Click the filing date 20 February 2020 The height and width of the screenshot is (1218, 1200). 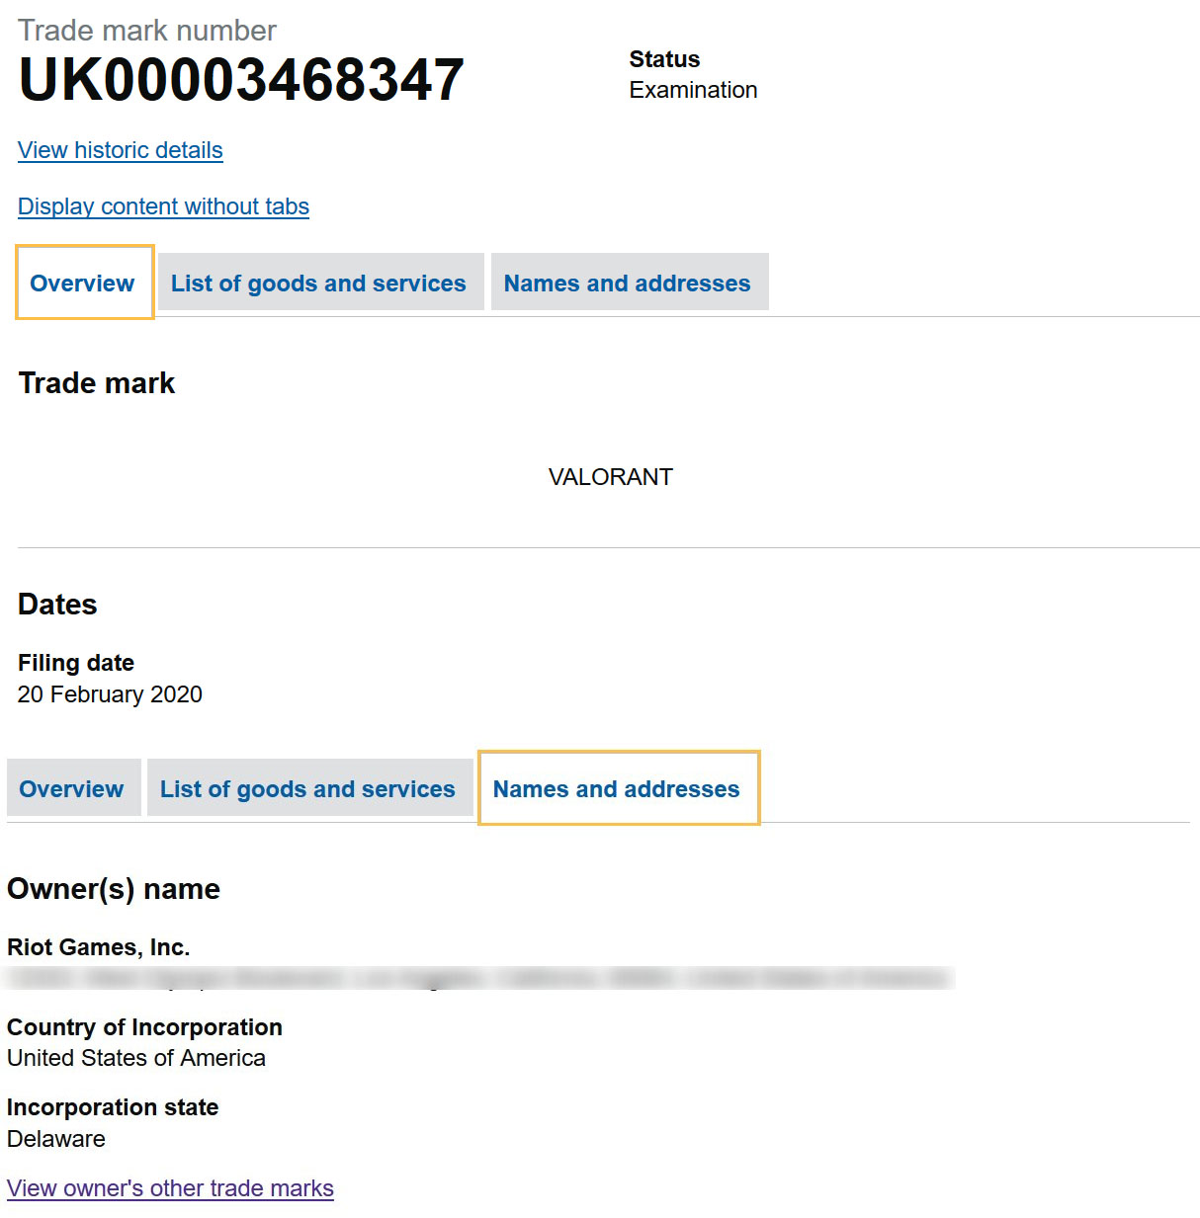click(110, 694)
